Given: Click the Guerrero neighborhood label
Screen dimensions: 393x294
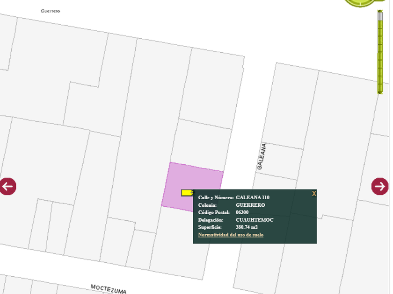Looking at the screenshot, I should (50, 11).
